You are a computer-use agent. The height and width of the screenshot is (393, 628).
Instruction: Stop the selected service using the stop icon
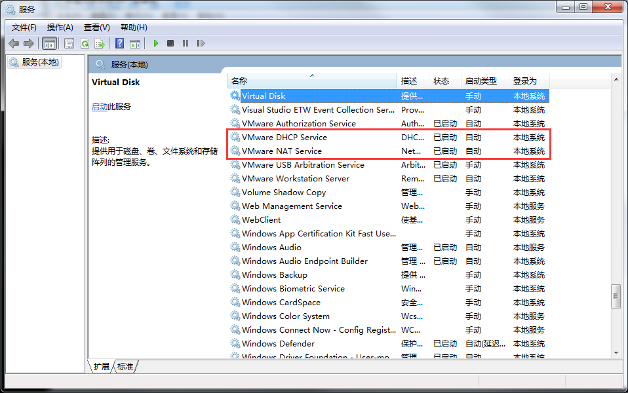coord(170,43)
